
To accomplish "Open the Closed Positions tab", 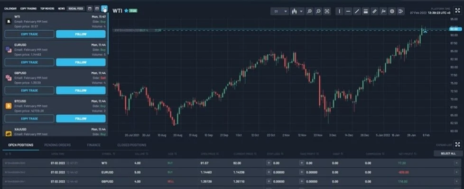I will point(132,145).
